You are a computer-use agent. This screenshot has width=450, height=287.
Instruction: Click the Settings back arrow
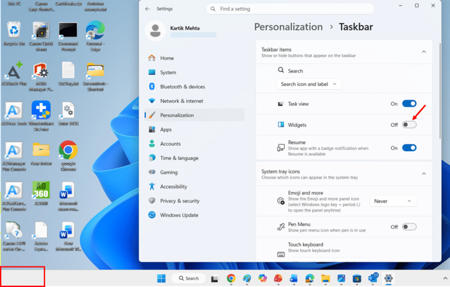[x=148, y=9]
